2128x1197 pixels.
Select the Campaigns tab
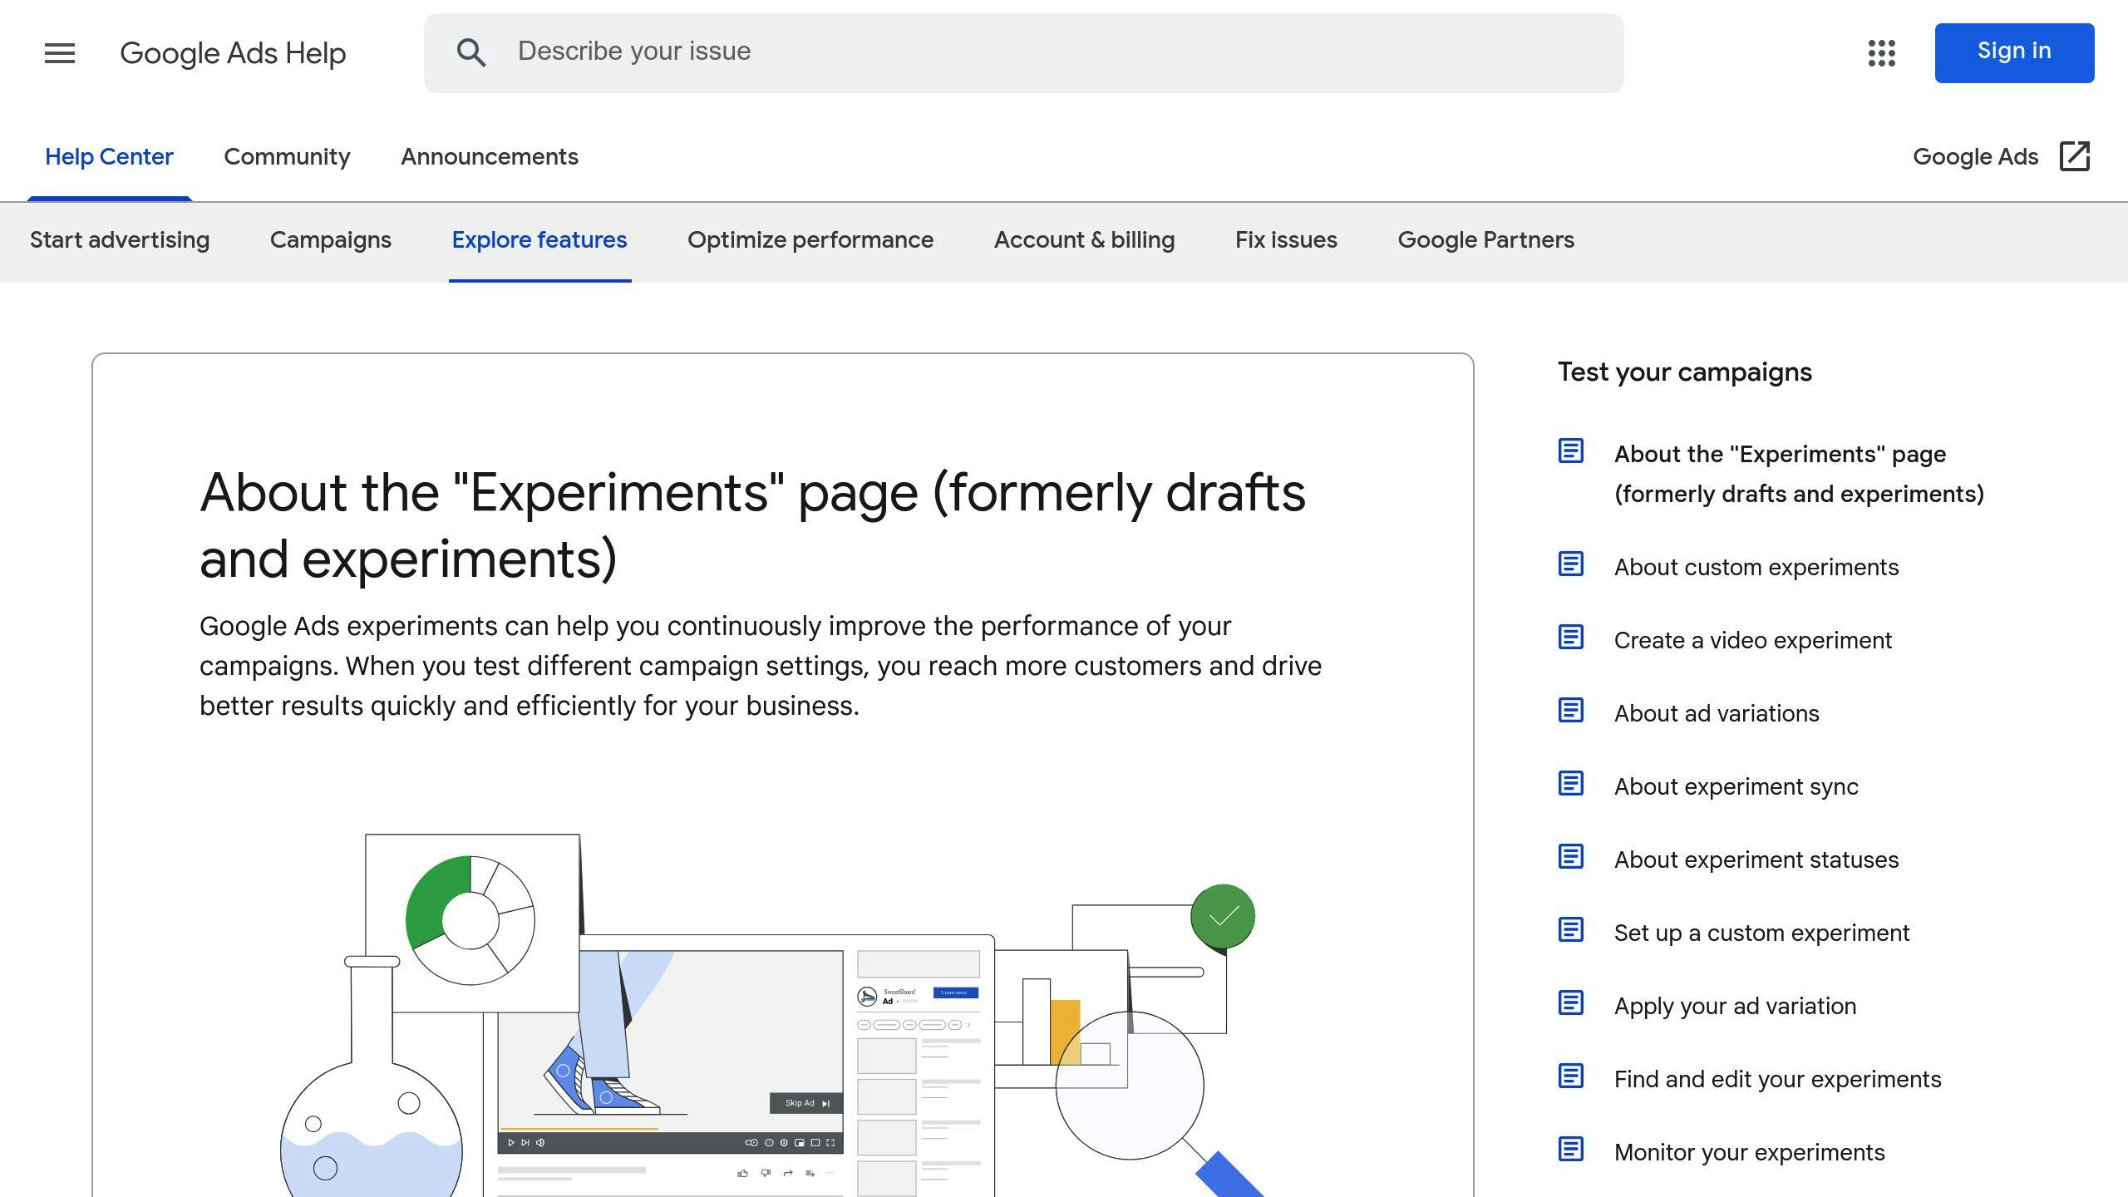[x=329, y=239]
